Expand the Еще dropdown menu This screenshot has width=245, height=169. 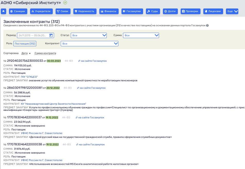[232, 11]
